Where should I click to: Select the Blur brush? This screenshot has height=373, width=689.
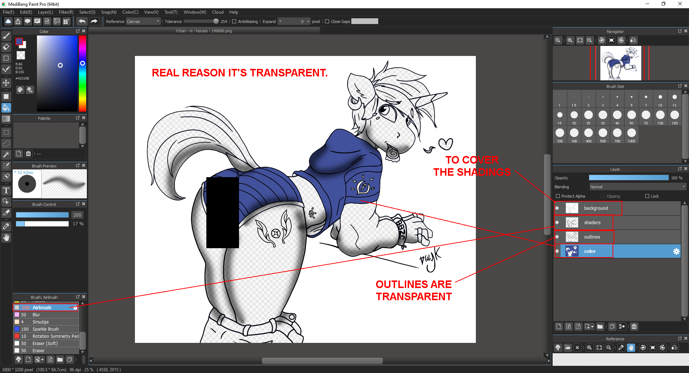[46, 315]
